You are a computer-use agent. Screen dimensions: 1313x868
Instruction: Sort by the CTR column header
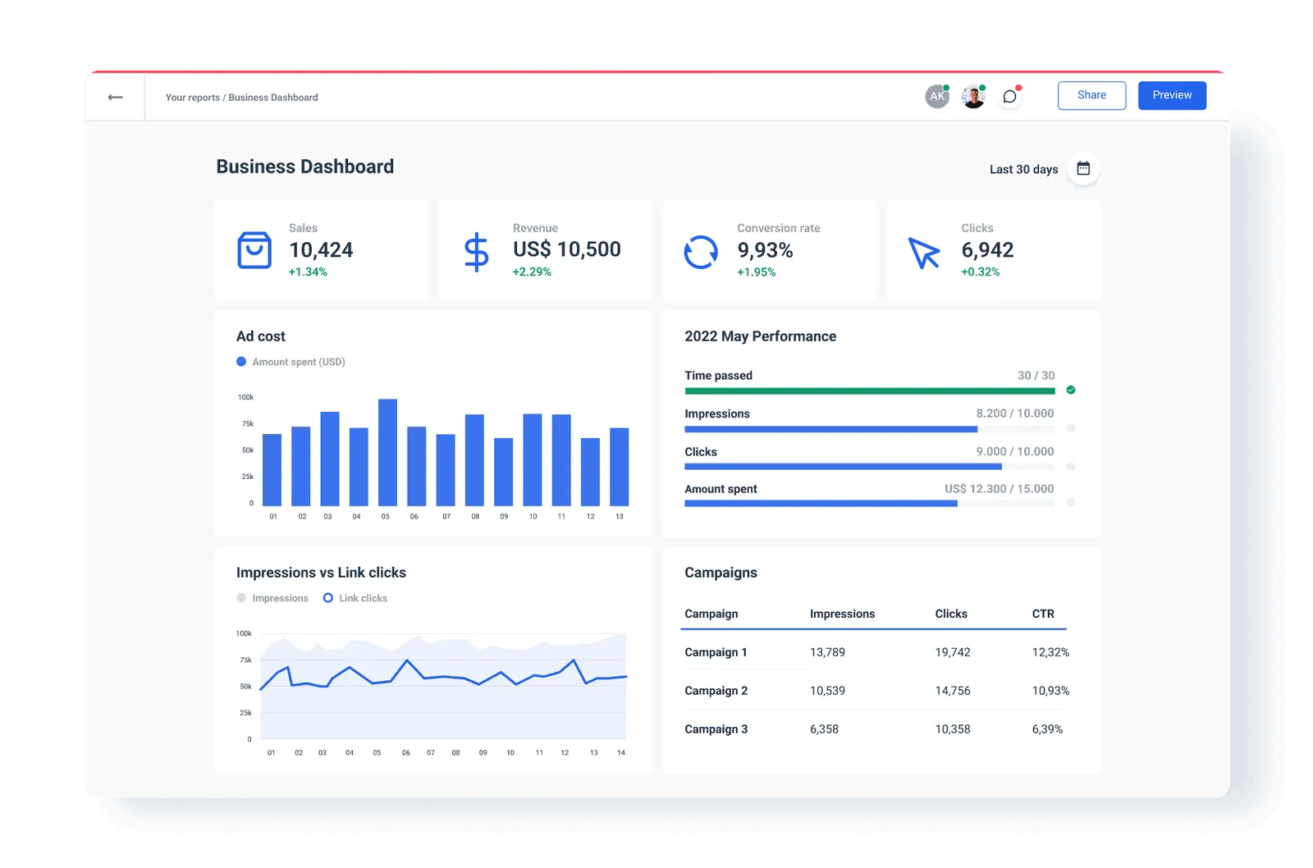(x=1043, y=614)
